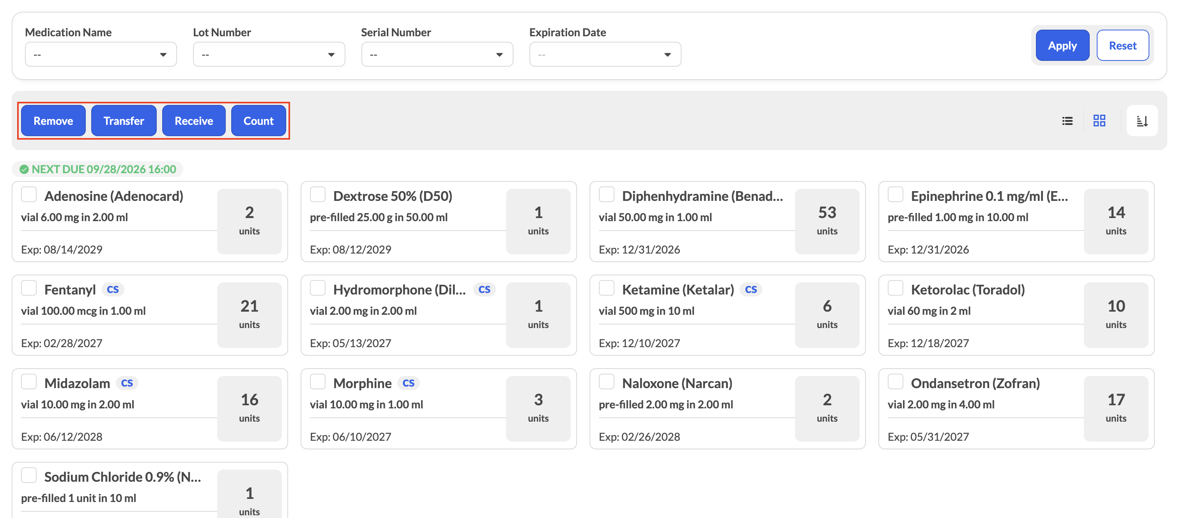This screenshot has height=518, width=1179.
Task: Open the Naloxone (Narcan) card title
Action: coord(677,383)
